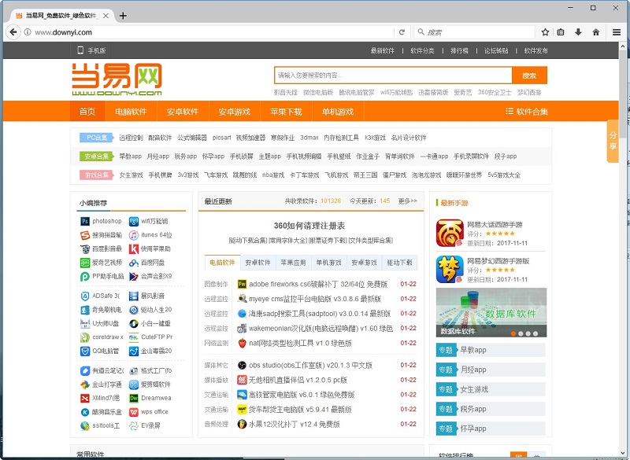Select the second carousel indicator dot
630x460 pixels.
(x=521, y=333)
